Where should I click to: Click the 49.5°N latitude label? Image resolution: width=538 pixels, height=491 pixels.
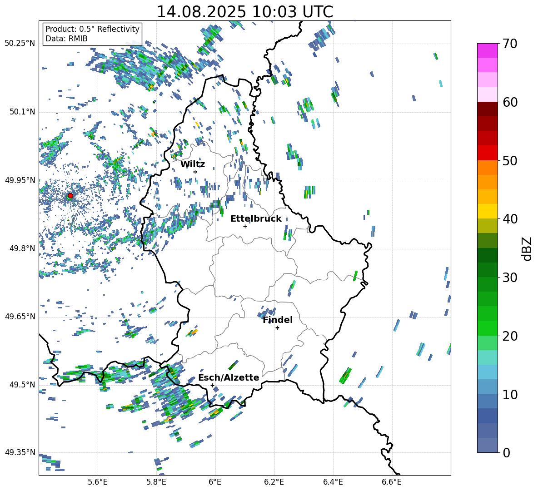pyautogui.click(x=22, y=385)
